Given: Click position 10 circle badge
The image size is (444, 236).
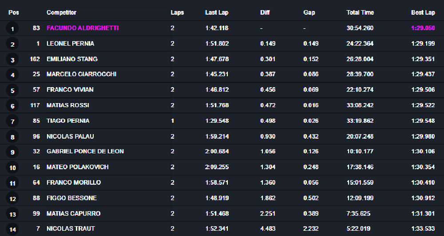Looking at the screenshot, I should 12,168.
